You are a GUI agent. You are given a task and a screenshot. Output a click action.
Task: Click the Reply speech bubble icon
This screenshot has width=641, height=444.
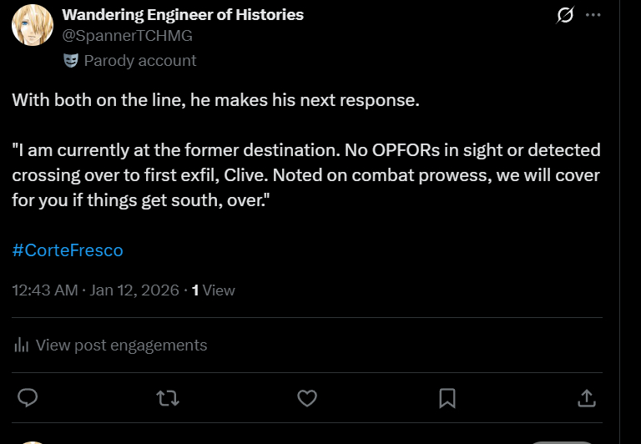[28, 398]
